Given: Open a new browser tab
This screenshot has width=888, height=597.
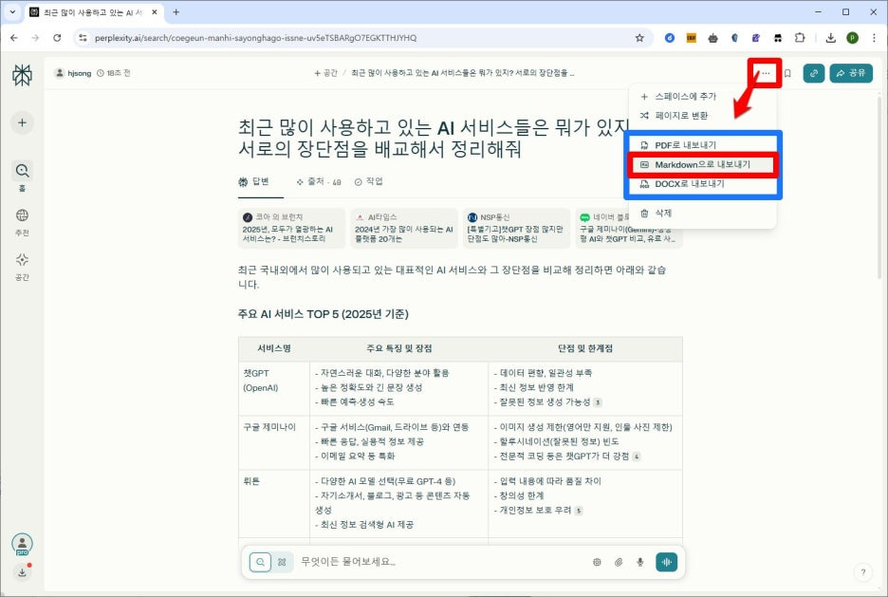Looking at the screenshot, I should 176,12.
